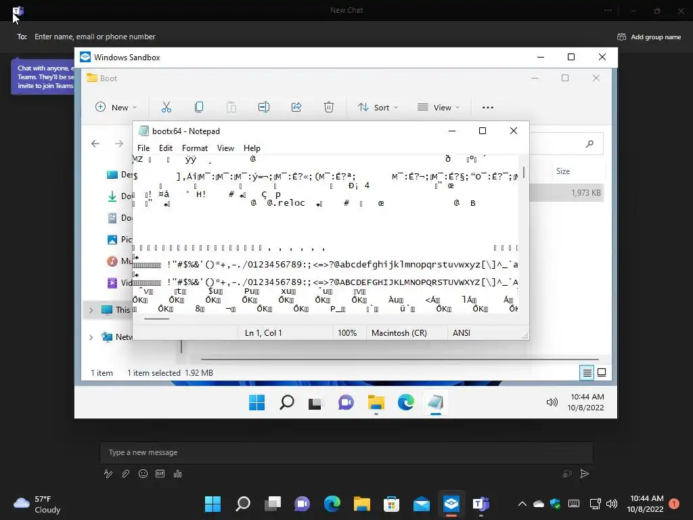Open Chat icon in Sandbox taskbar

click(346, 402)
